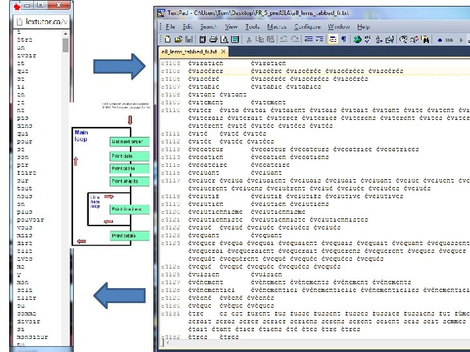Click headword 'éviscérer' on the highlighted TextPad line
Image resolution: width=470 pixels, height=352 pixels.
(206, 71)
